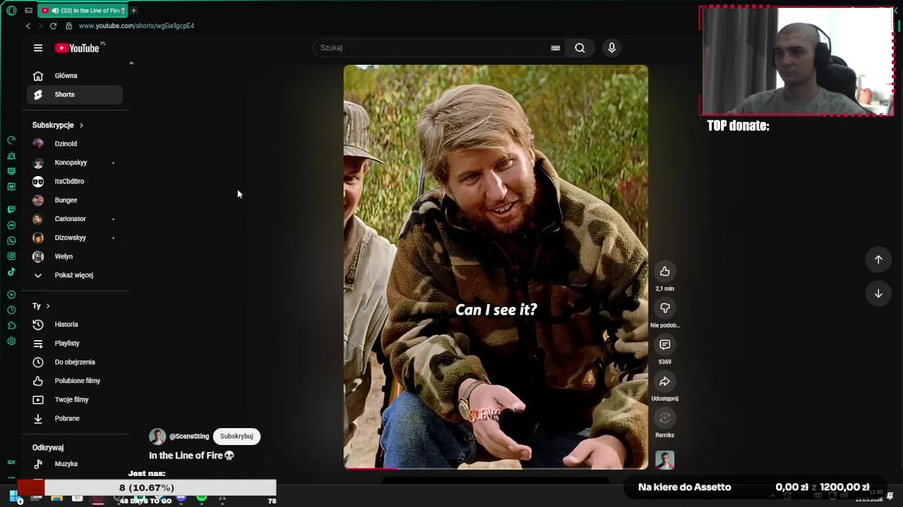
Task: Open the Carionator channel
Action: click(75, 219)
